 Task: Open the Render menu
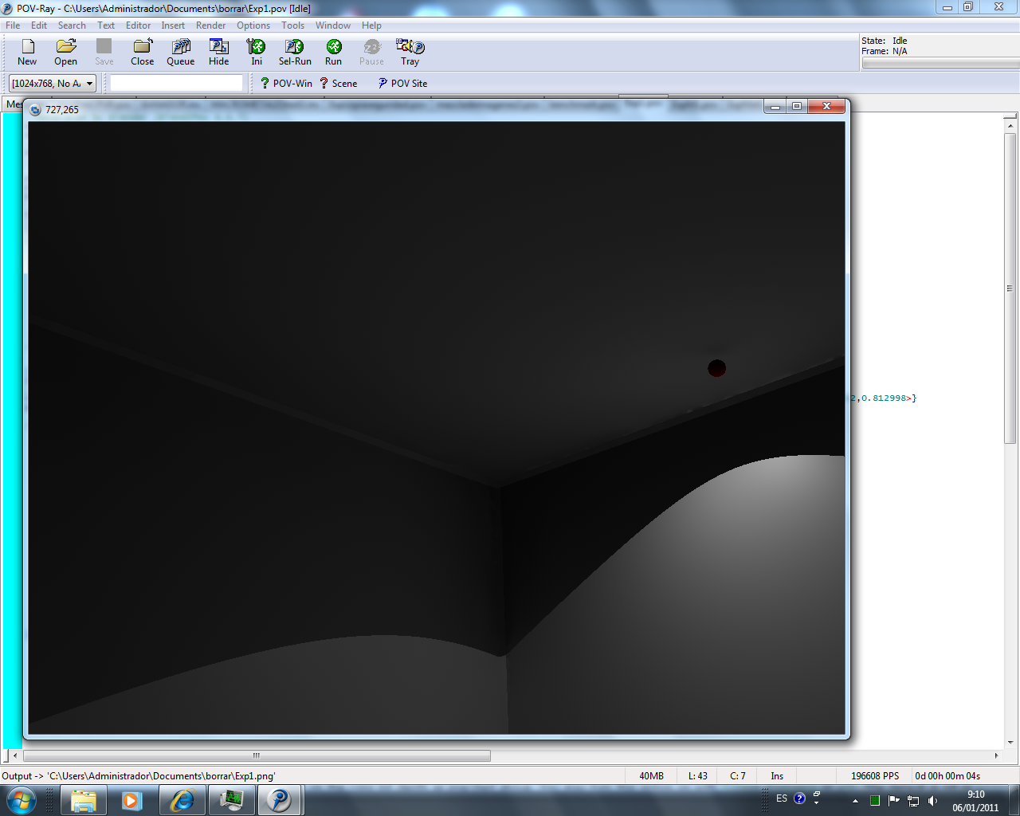pos(210,25)
